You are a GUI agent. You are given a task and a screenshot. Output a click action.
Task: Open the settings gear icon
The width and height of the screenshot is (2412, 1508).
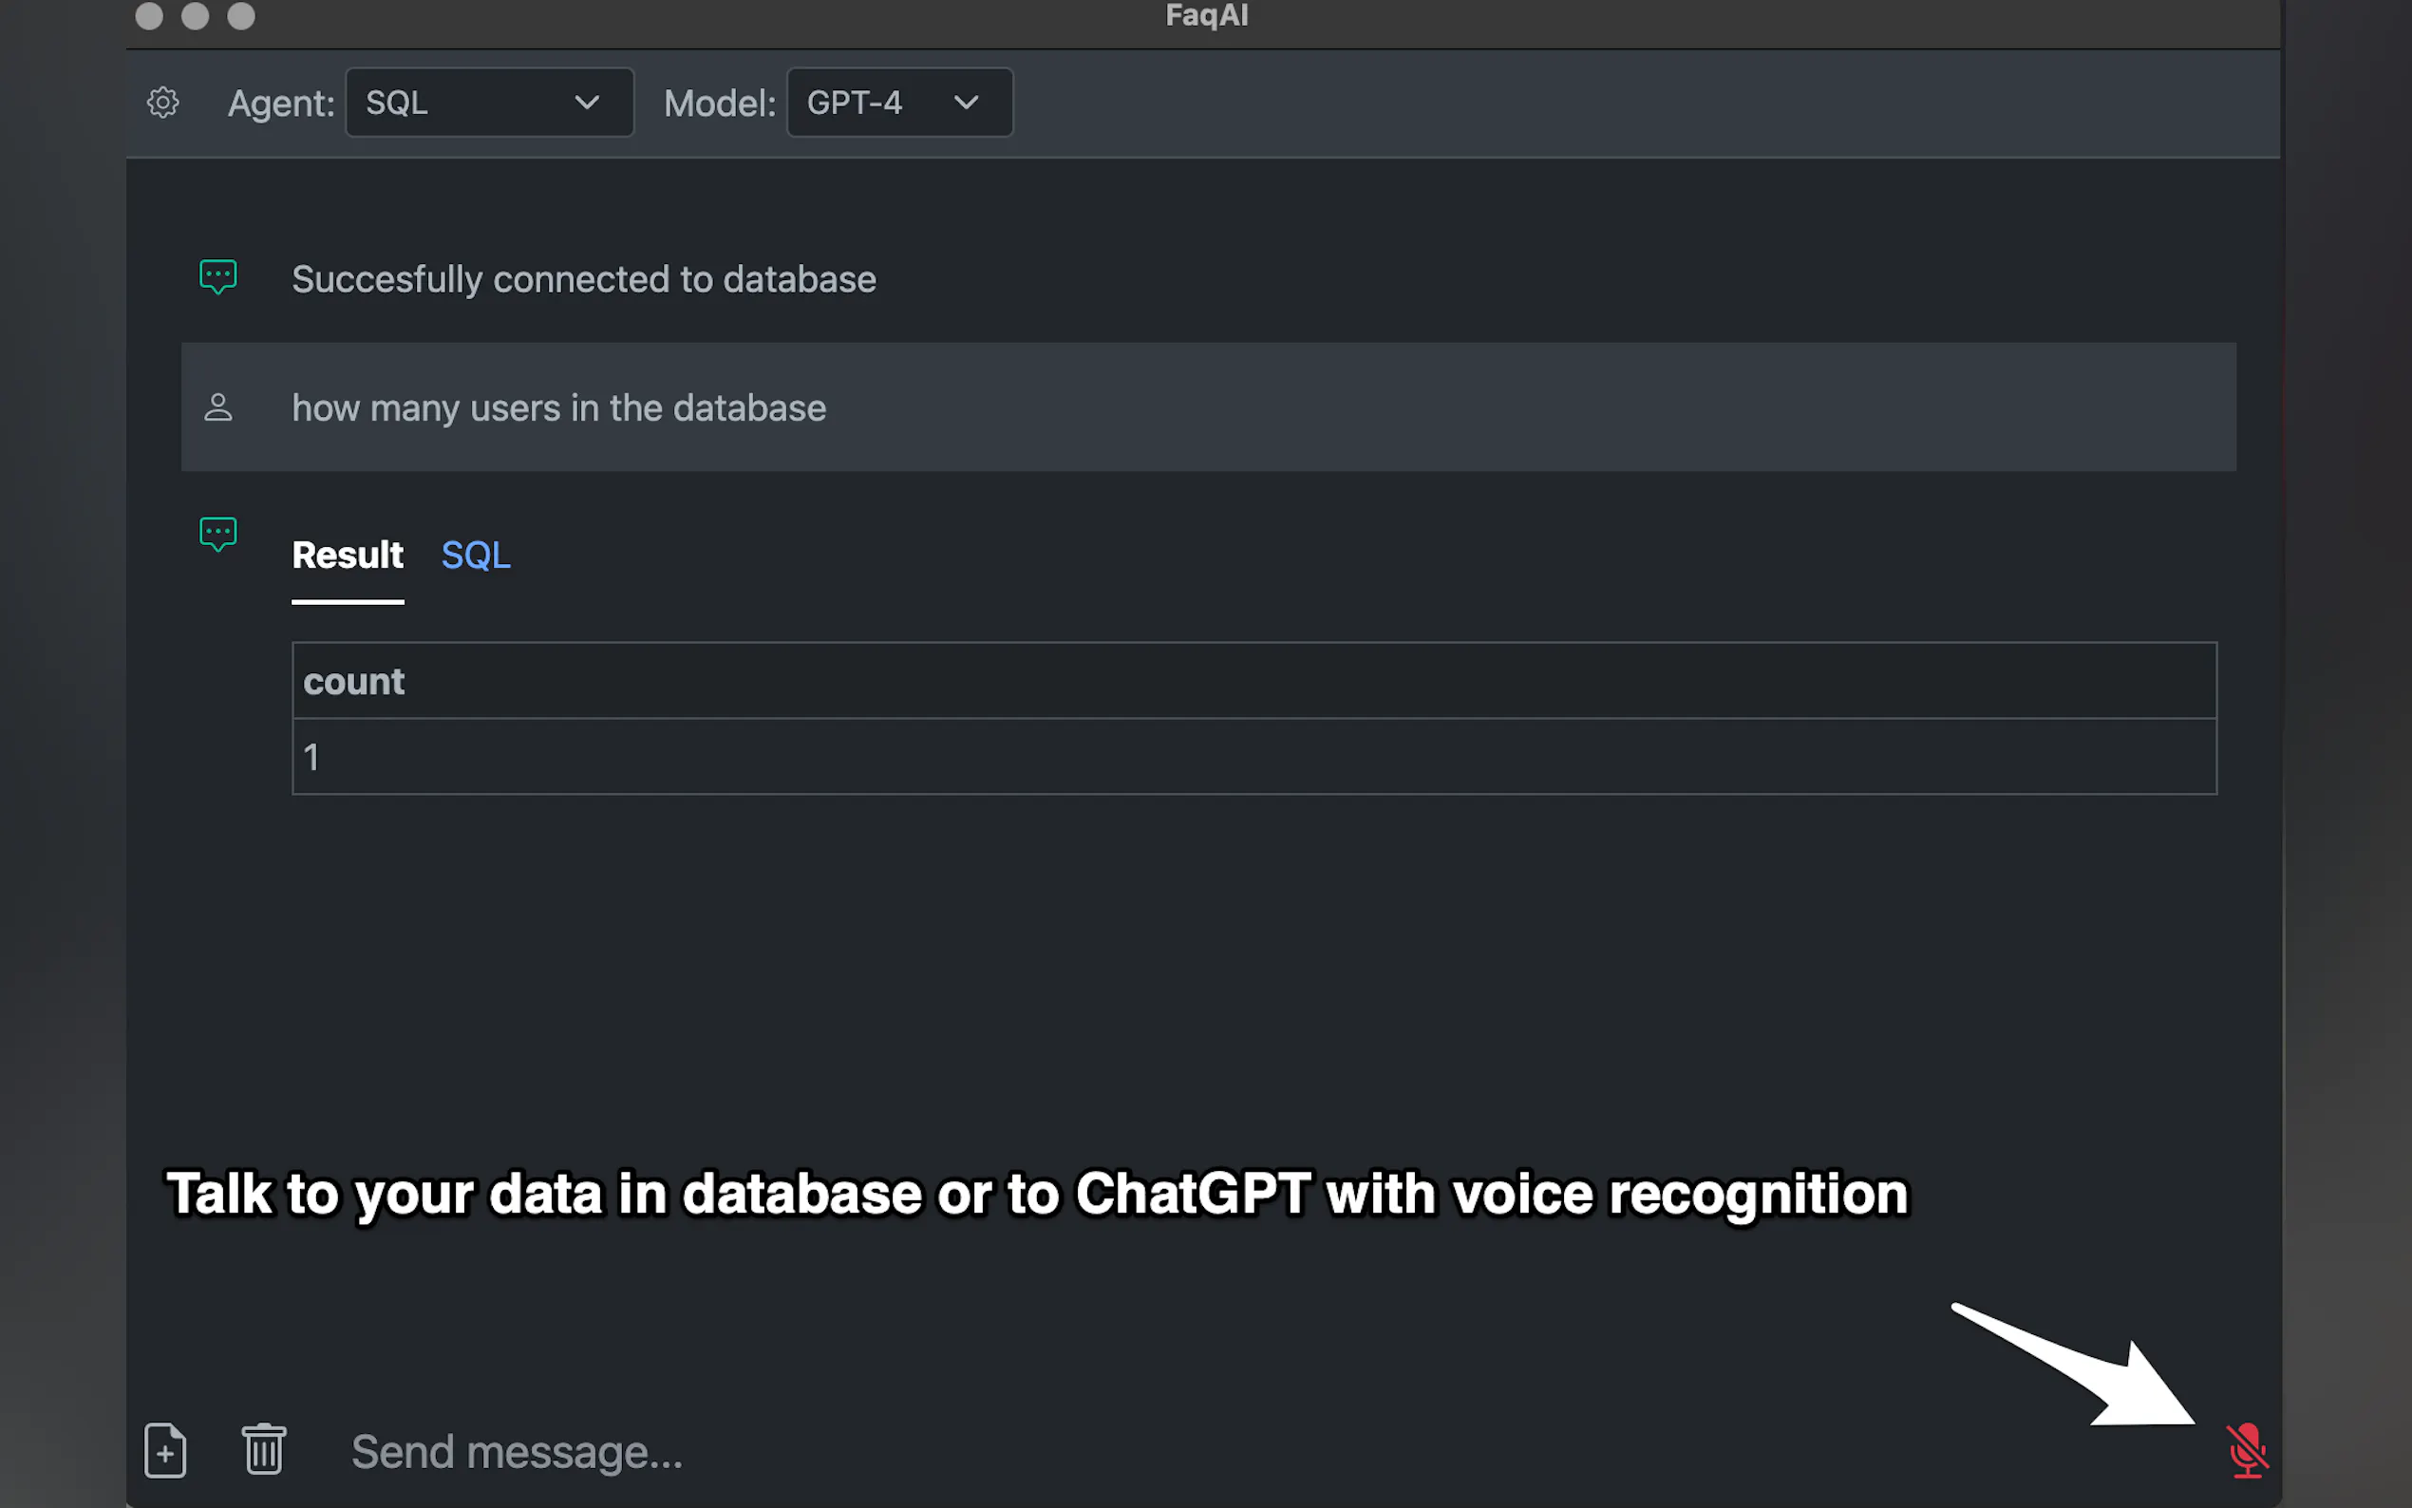pos(162,103)
